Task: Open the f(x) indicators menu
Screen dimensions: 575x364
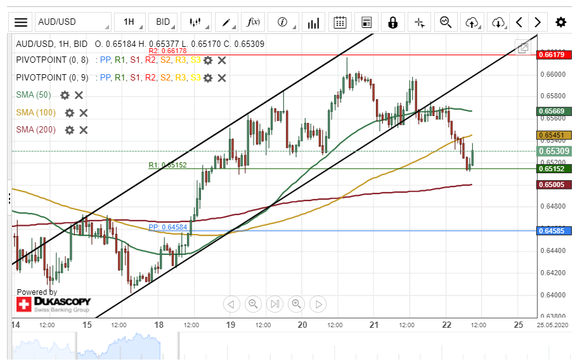Action: pos(254,22)
